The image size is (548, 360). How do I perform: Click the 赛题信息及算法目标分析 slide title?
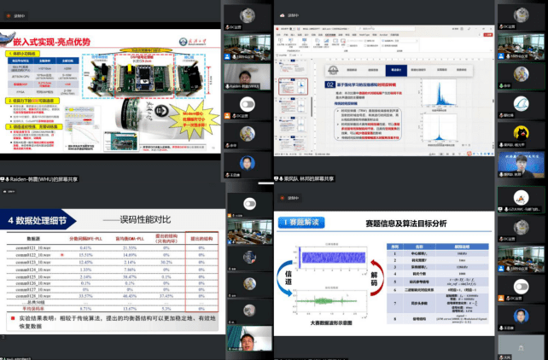[x=405, y=224]
